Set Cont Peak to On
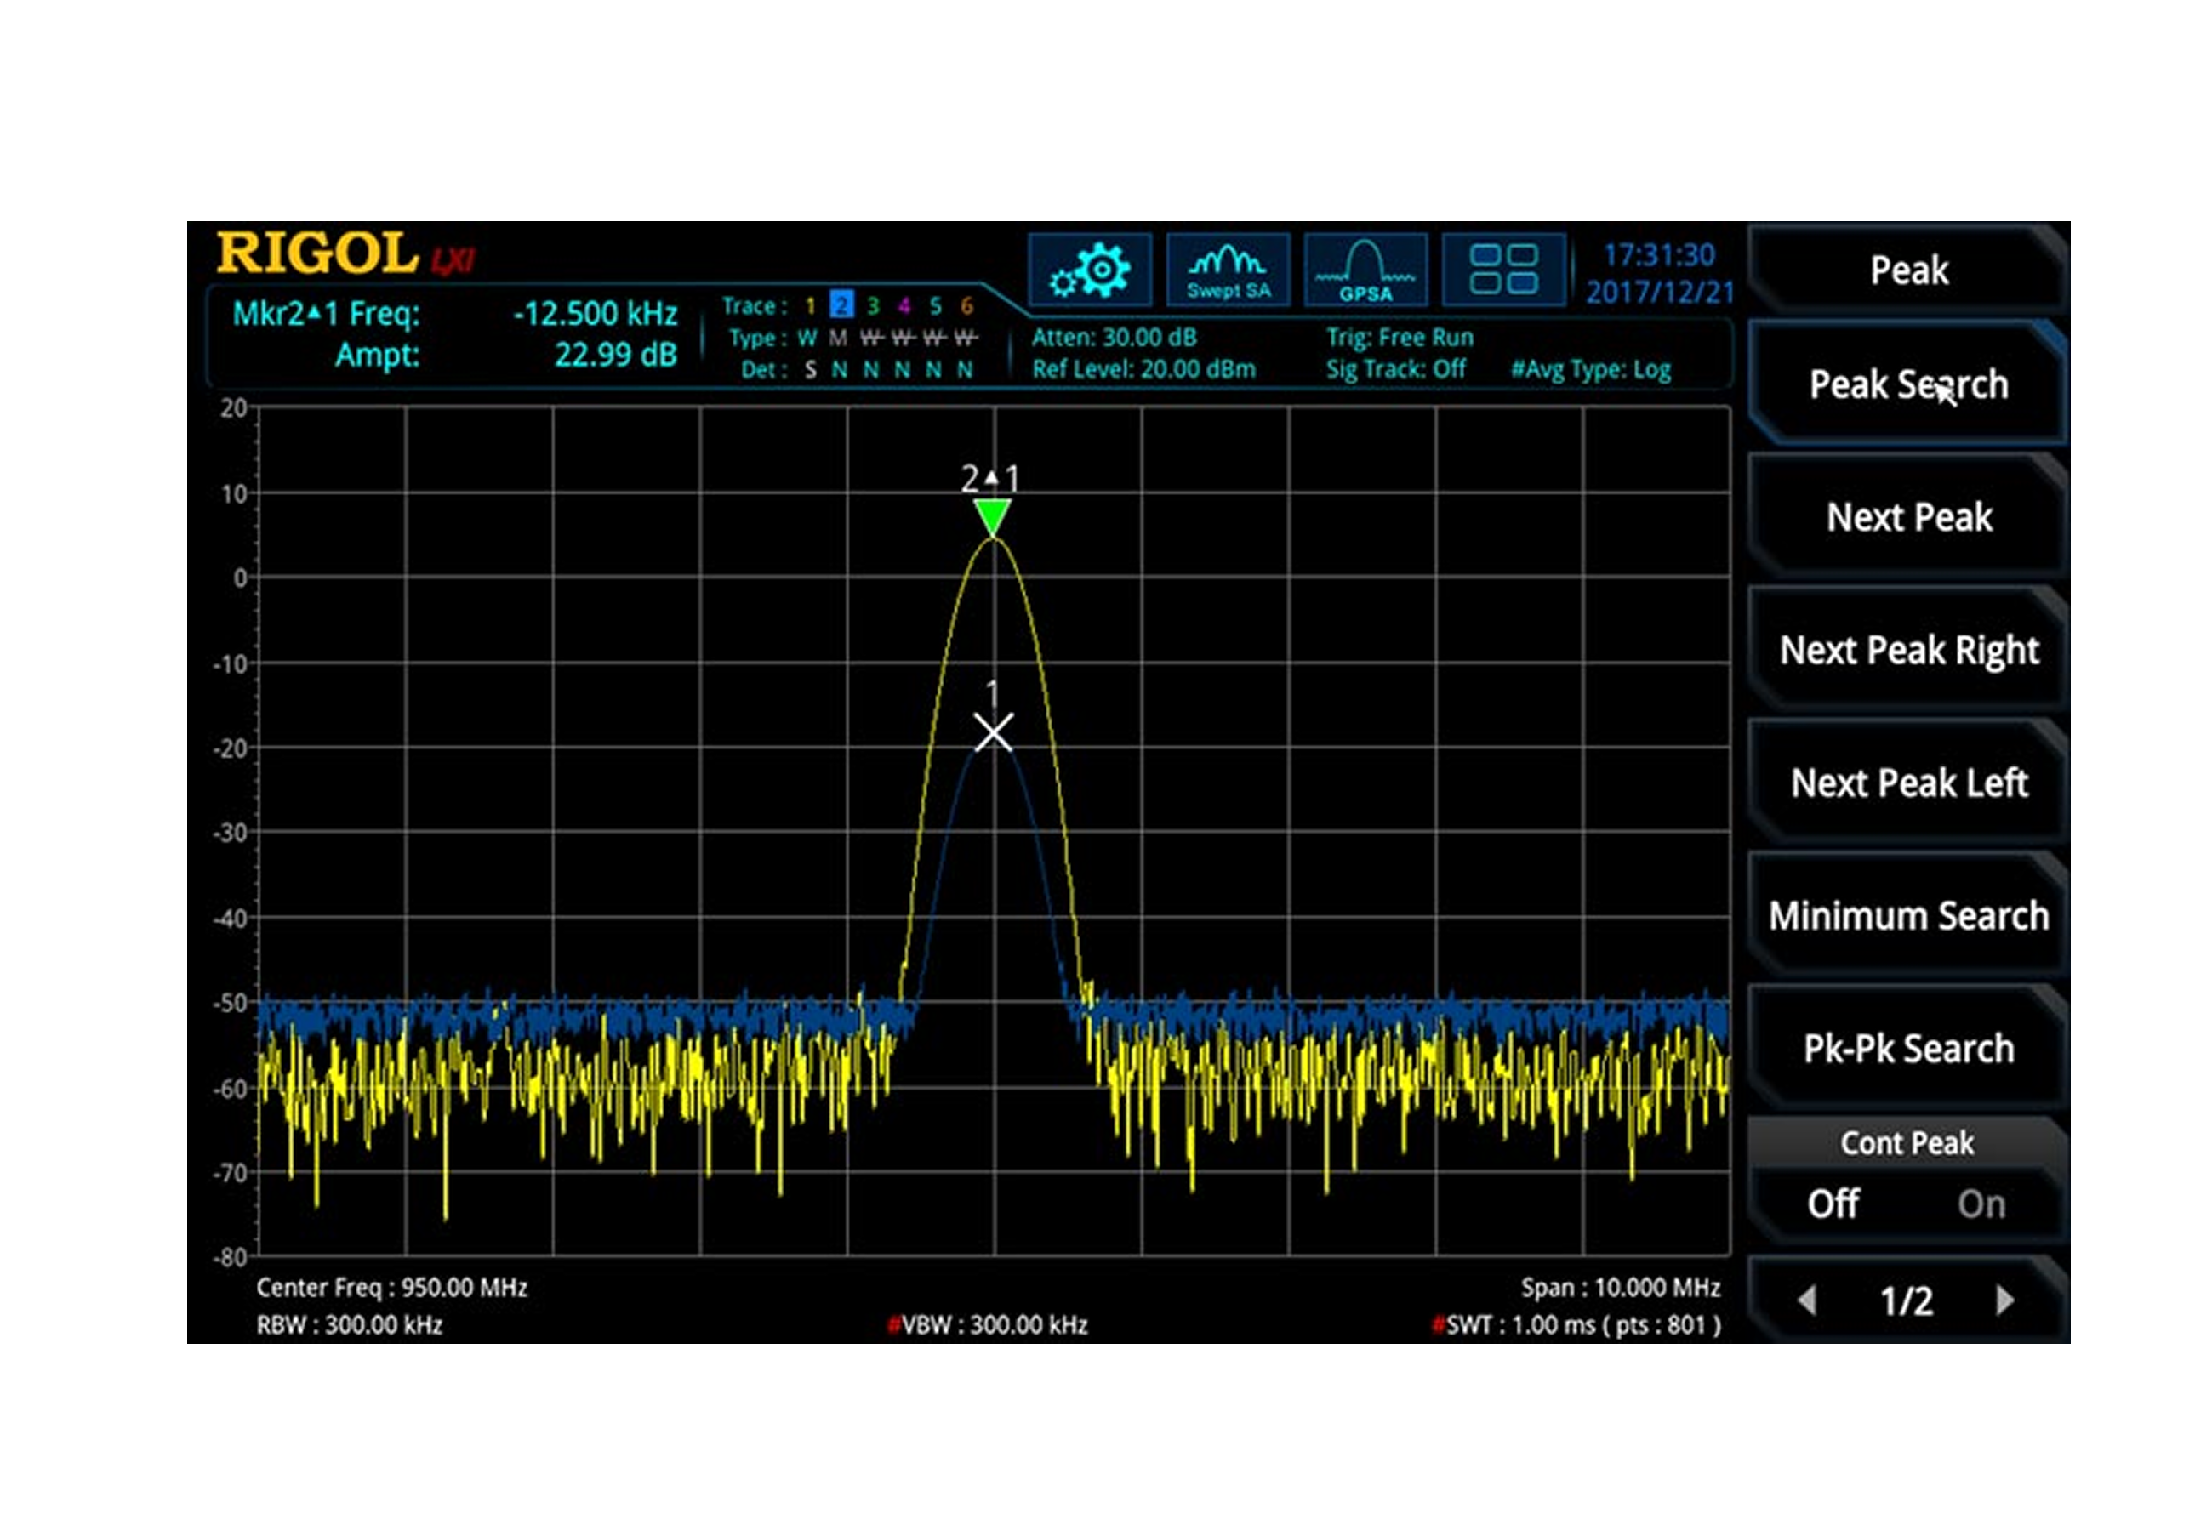This screenshot has width=2212, height=1531. pos(1980,1204)
